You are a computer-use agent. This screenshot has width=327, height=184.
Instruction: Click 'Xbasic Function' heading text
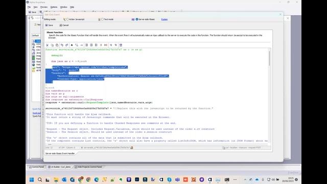(55, 32)
